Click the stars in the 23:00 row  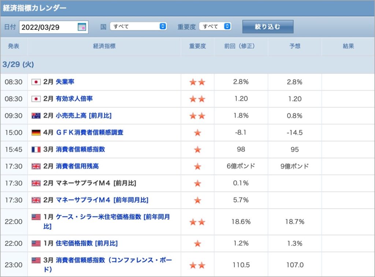pos(197,265)
